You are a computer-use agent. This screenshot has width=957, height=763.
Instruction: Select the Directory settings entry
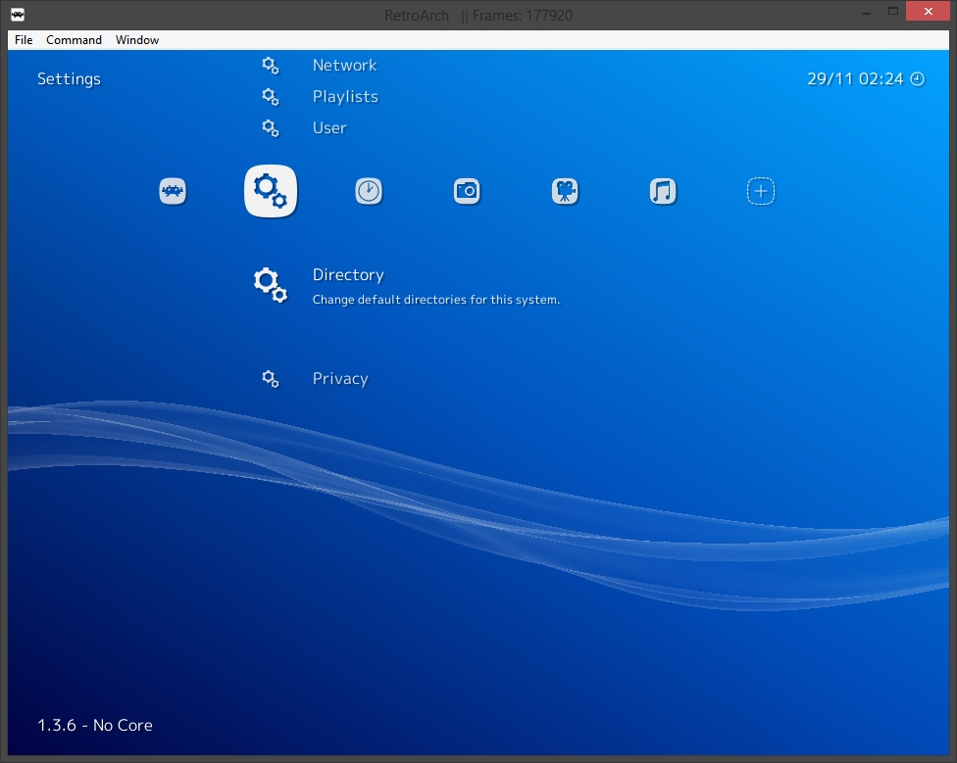tap(348, 275)
